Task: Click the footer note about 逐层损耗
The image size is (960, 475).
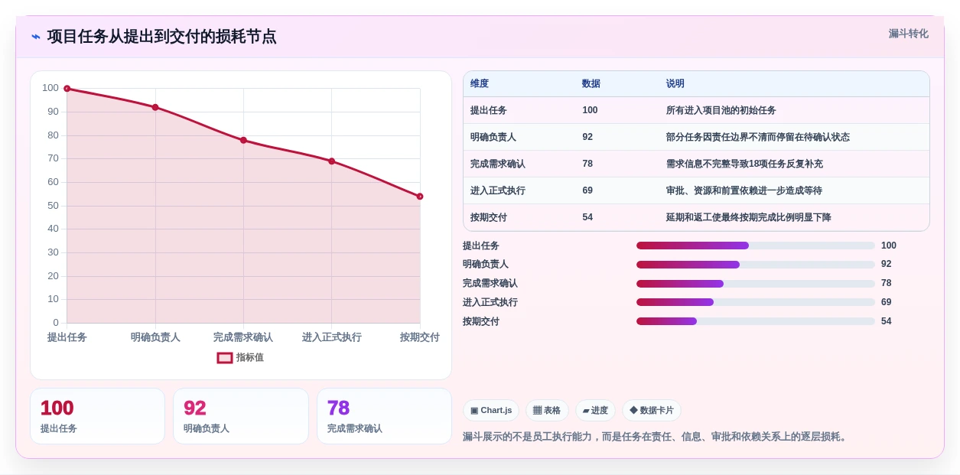Action: pyautogui.click(x=656, y=437)
